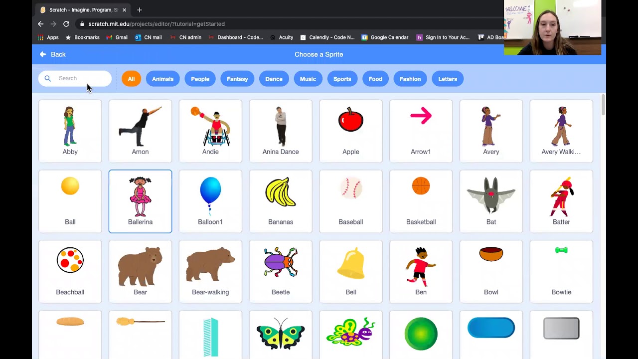
Task: Choose the Basketball sprite
Action: click(x=421, y=201)
